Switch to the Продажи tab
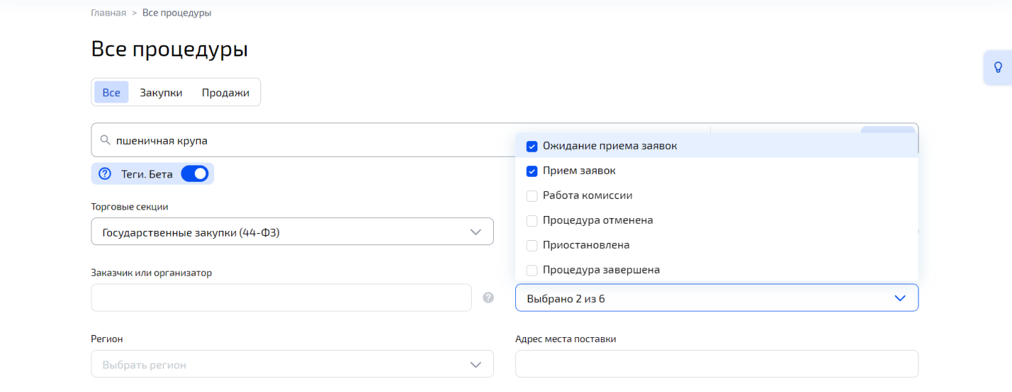1012x392 pixels. tap(226, 93)
